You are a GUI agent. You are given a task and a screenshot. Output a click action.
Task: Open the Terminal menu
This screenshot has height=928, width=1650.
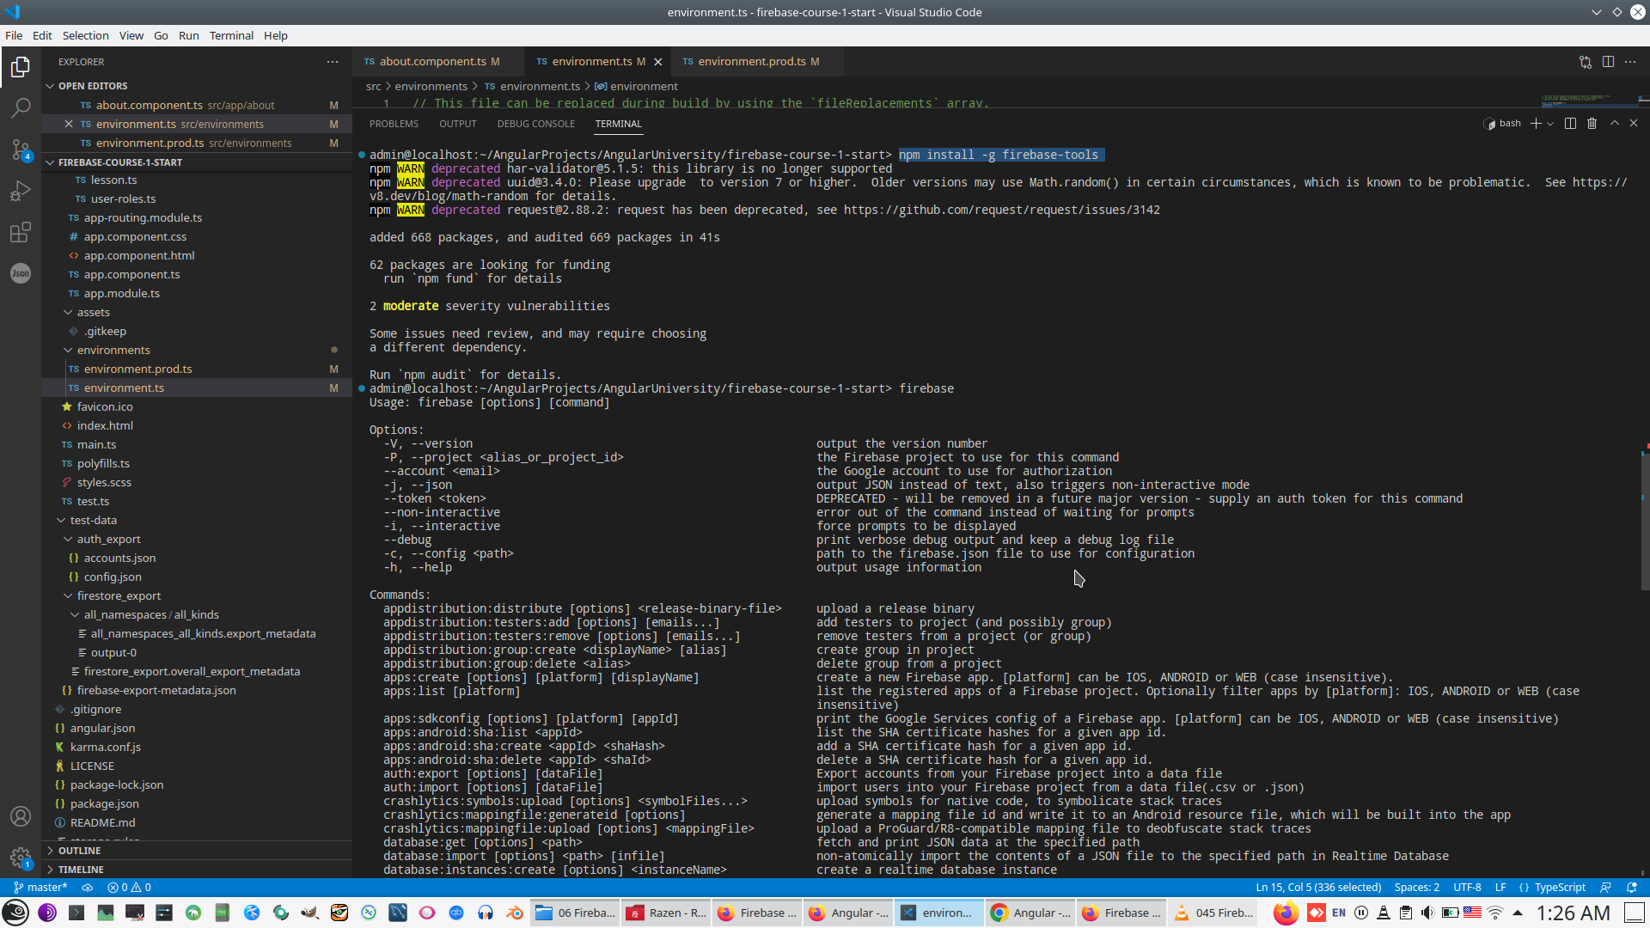[x=231, y=35]
